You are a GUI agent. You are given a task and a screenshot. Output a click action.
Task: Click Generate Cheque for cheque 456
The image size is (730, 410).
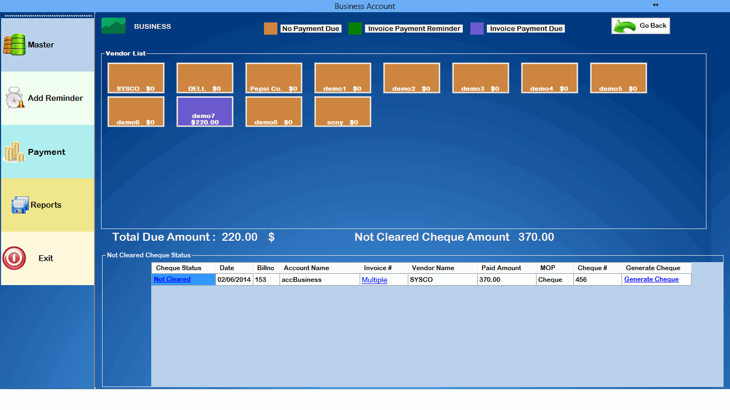[x=651, y=279]
